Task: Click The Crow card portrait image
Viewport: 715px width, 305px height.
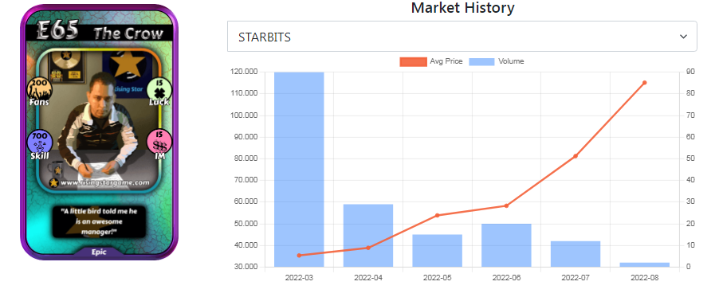Action: tap(100, 120)
